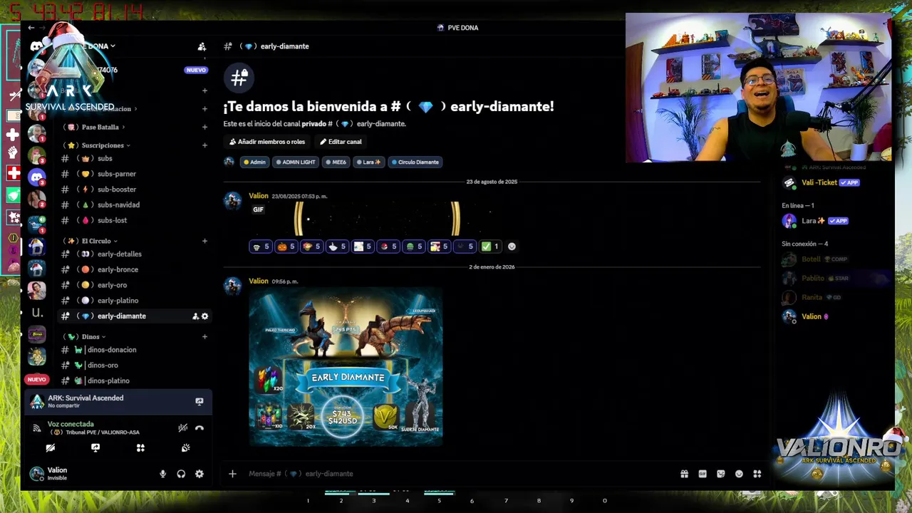
Task: Add channel to Suscripciones category
Action: [205, 145]
